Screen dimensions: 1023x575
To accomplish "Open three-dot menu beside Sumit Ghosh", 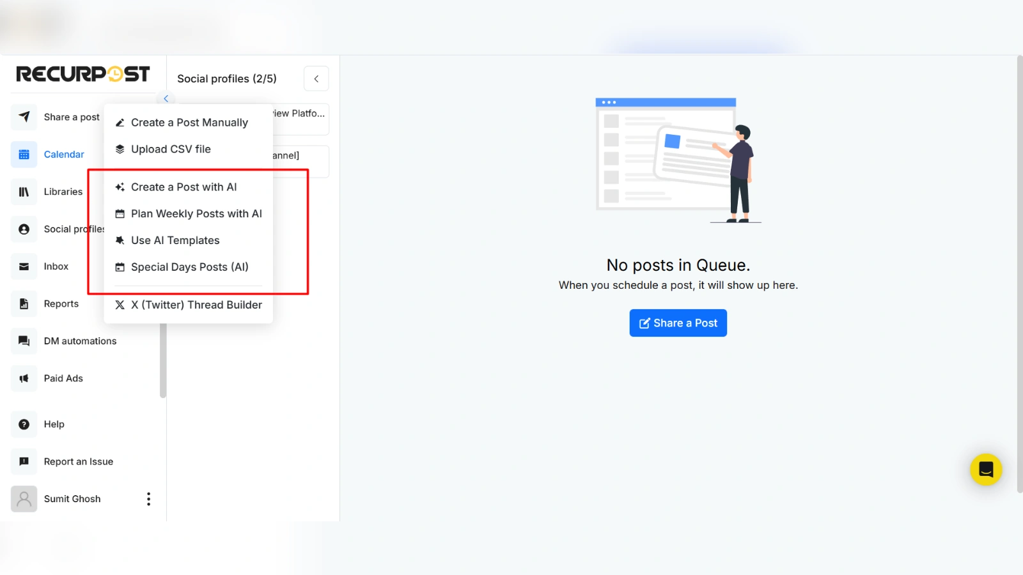I will [x=148, y=499].
